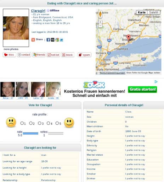Zoom in on the map

pyautogui.click(x=100, y=22)
